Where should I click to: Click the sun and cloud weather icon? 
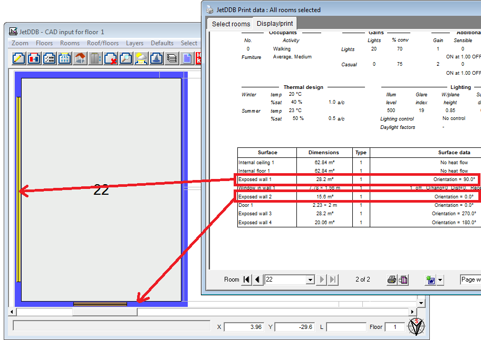click(141, 58)
